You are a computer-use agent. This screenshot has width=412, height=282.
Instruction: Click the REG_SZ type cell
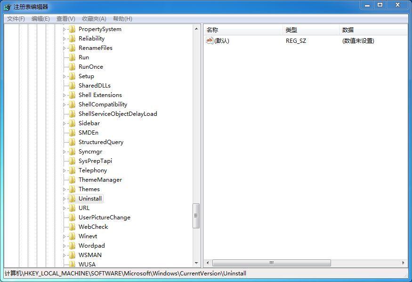point(296,41)
